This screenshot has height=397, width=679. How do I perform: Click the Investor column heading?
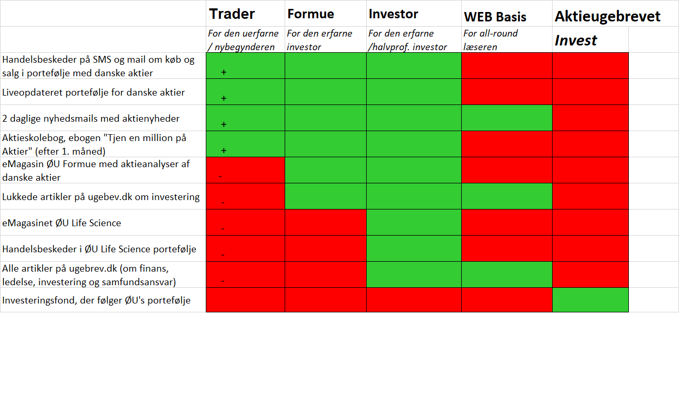tap(393, 14)
